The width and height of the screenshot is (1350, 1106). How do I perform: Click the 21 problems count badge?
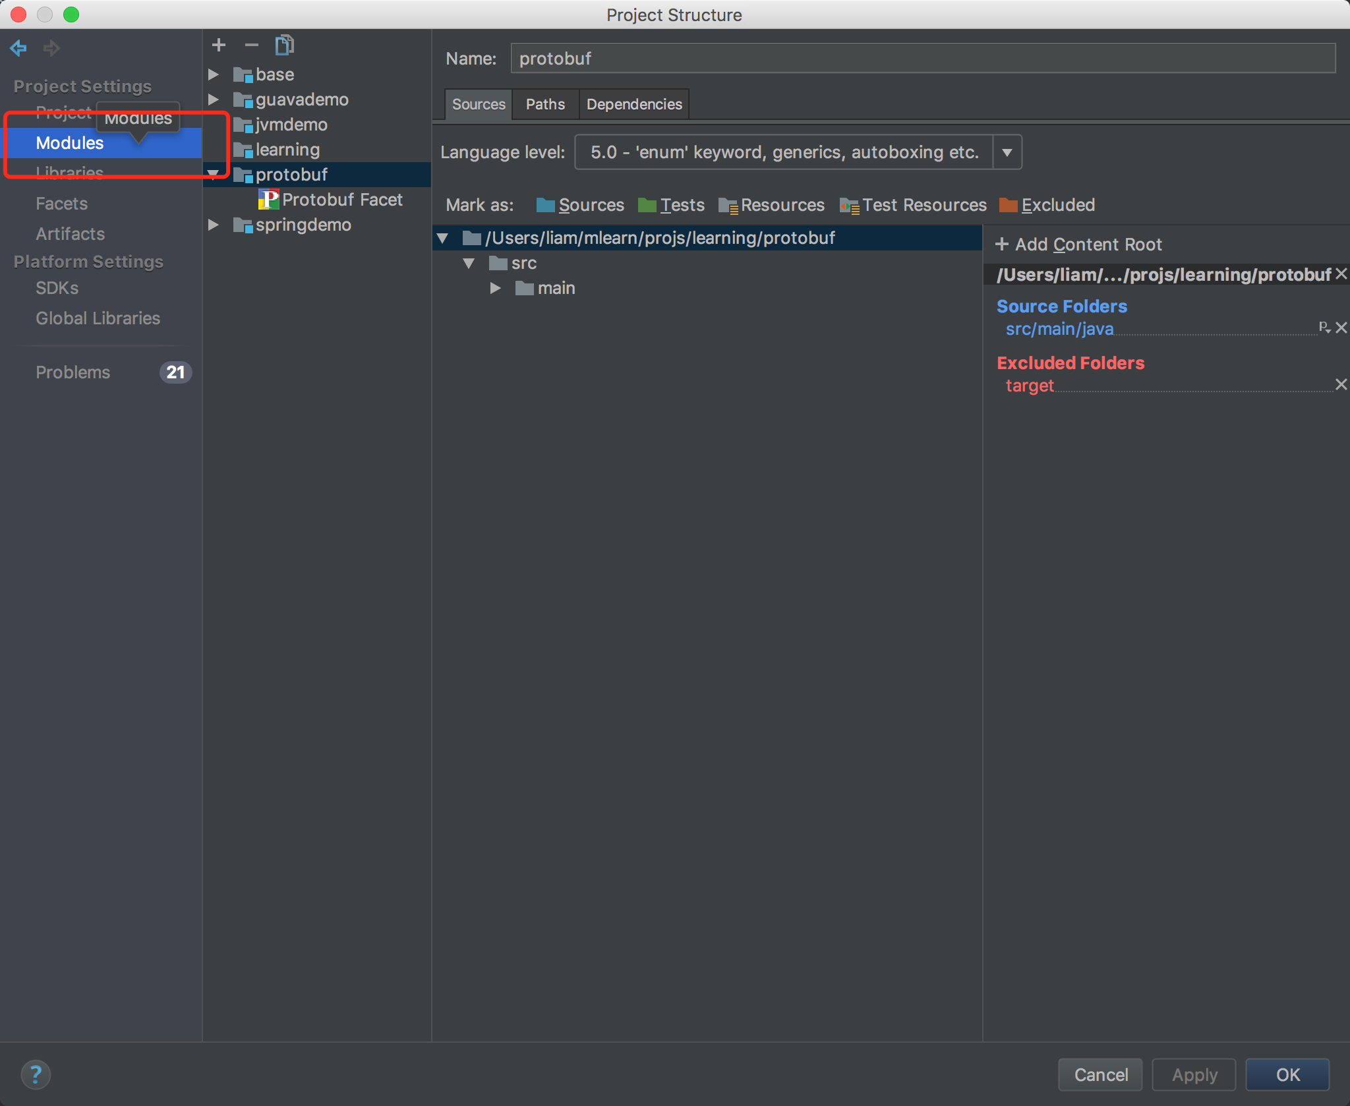pos(175,372)
